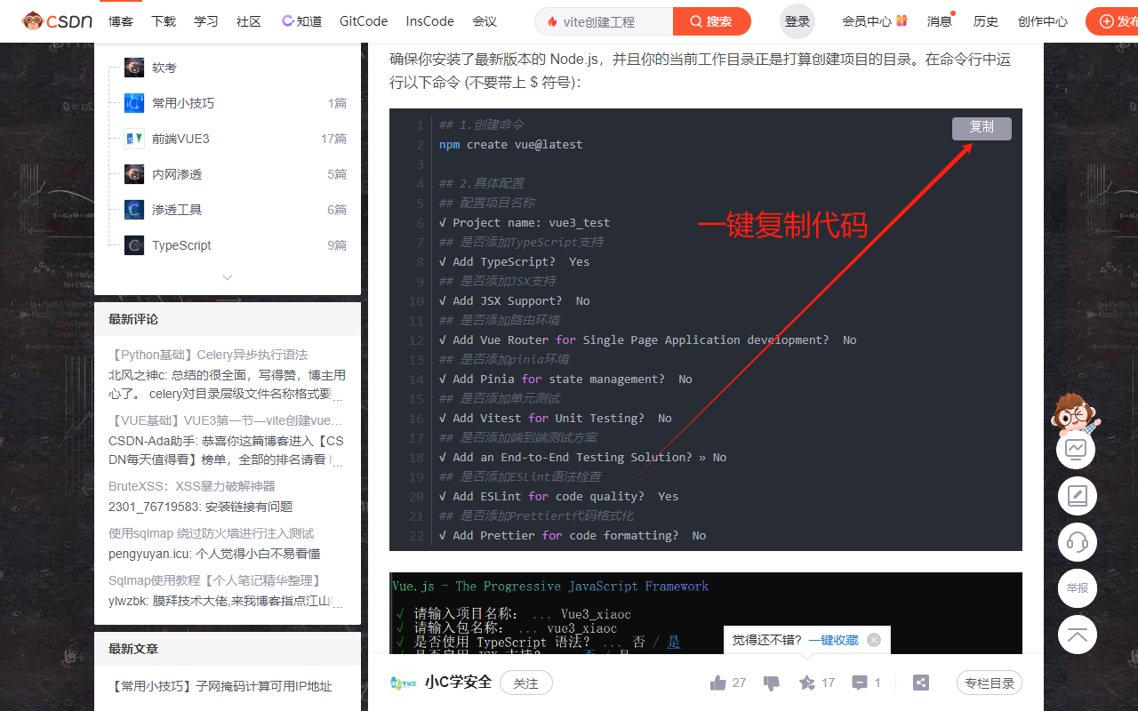This screenshot has width=1138, height=711.
Task: Dislike the article with the thumbs-down icon
Action: pyautogui.click(x=772, y=683)
